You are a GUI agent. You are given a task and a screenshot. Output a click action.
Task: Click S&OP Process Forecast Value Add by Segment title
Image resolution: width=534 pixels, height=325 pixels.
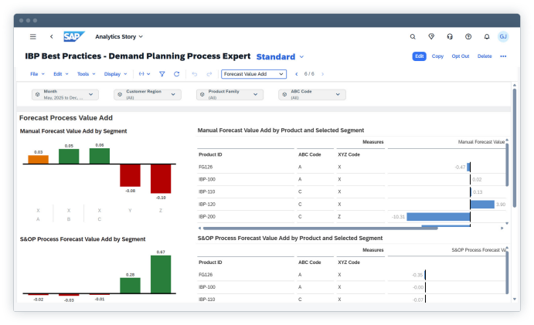[83, 239]
